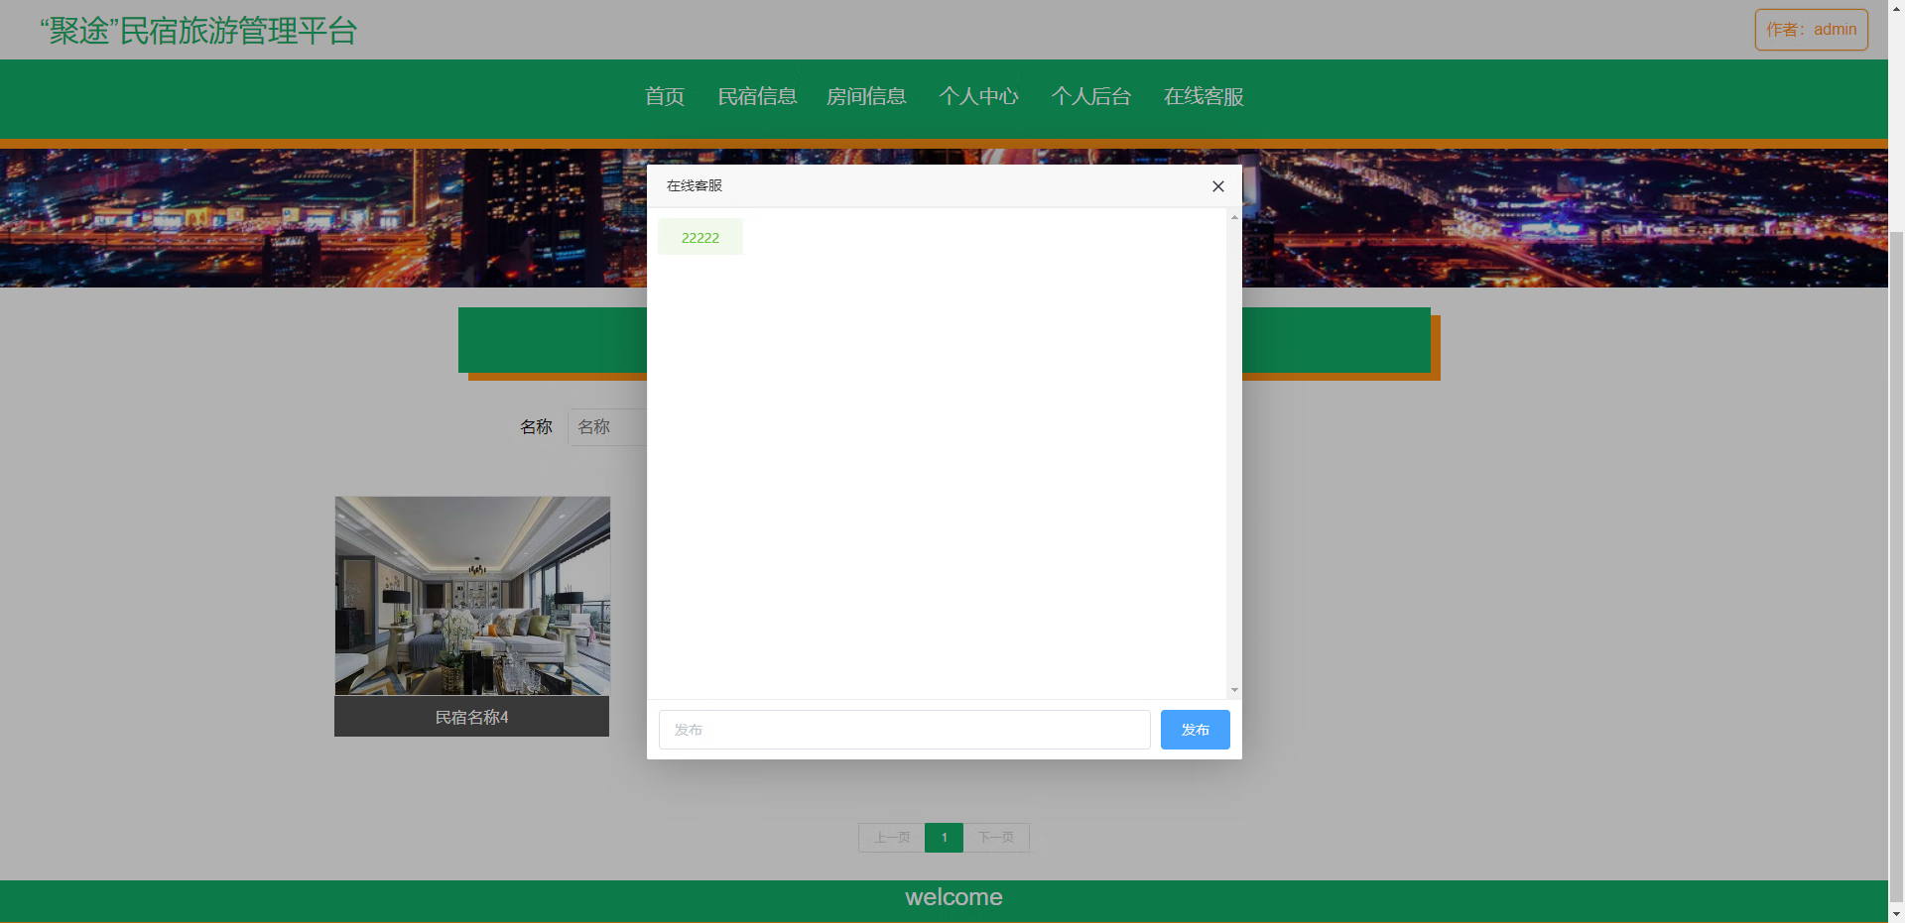Open the 民宿信息 navigation menu item
The image size is (1905, 923).
click(757, 96)
